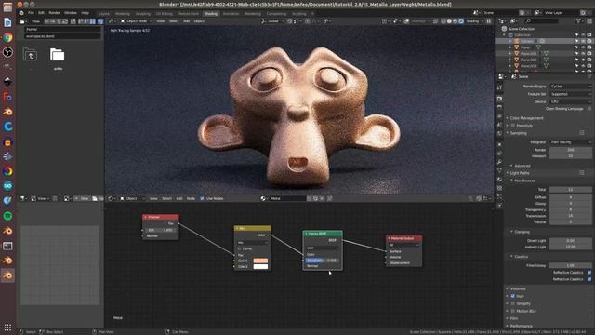Image resolution: width=595 pixels, height=335 pixels.
Task: Click the Color2 white swatch
Action: (x=260, y=267)
